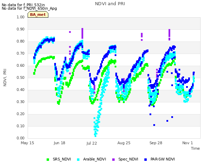Click the cyan Arable_NDVI legend swatch
The image size is (221, 166).
click(x=78, y=159)
